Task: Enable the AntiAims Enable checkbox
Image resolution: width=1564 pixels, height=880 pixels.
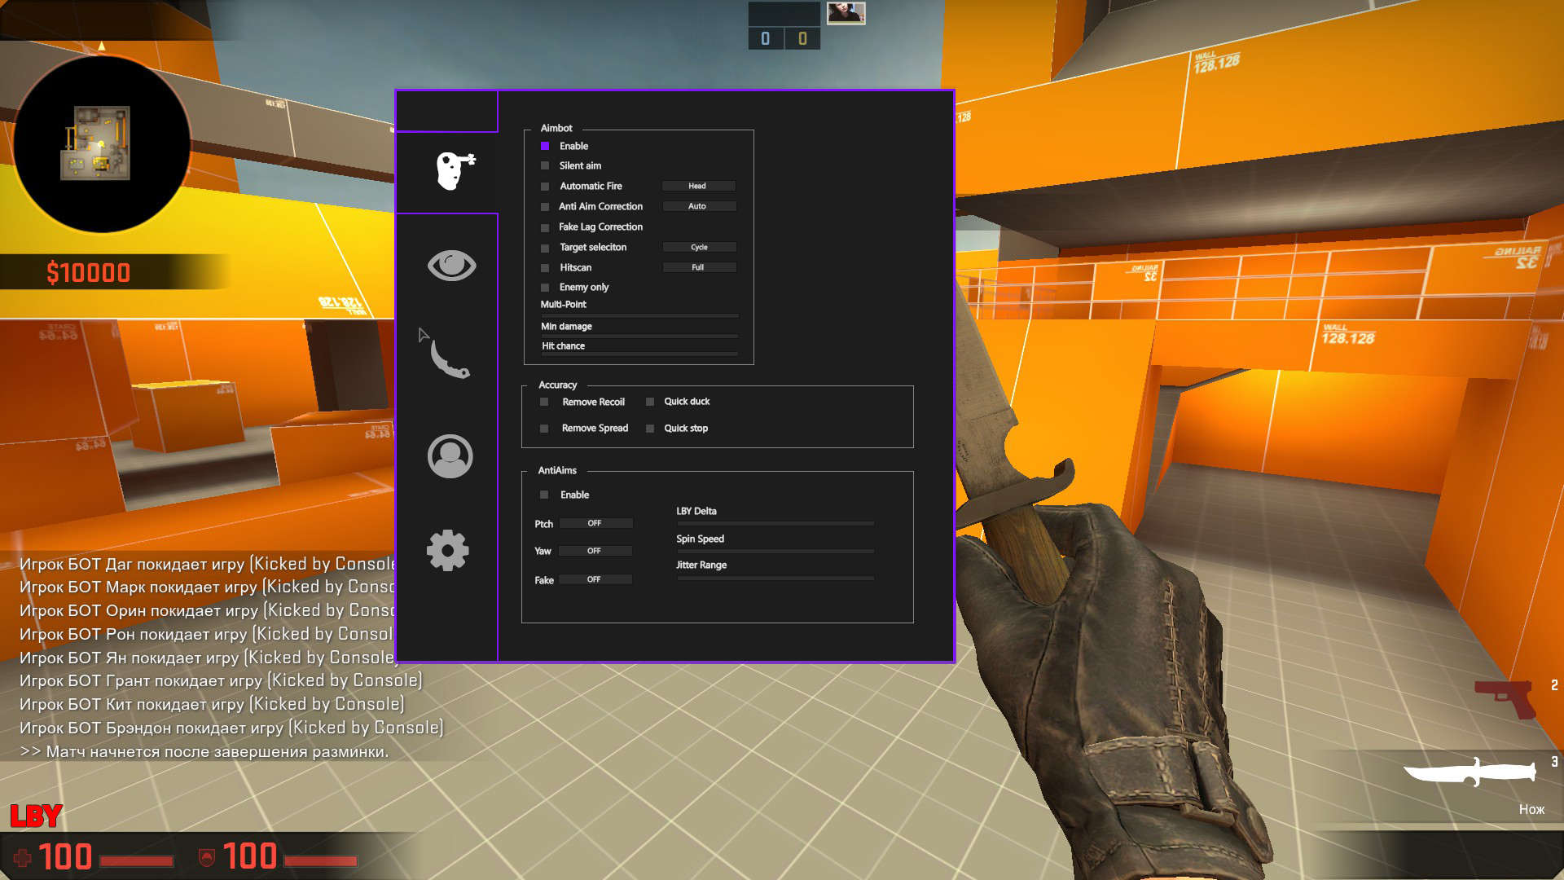Action: 544,495
